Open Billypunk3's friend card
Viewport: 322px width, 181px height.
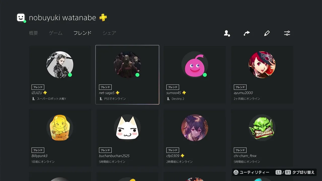click(x=60, y=138)
